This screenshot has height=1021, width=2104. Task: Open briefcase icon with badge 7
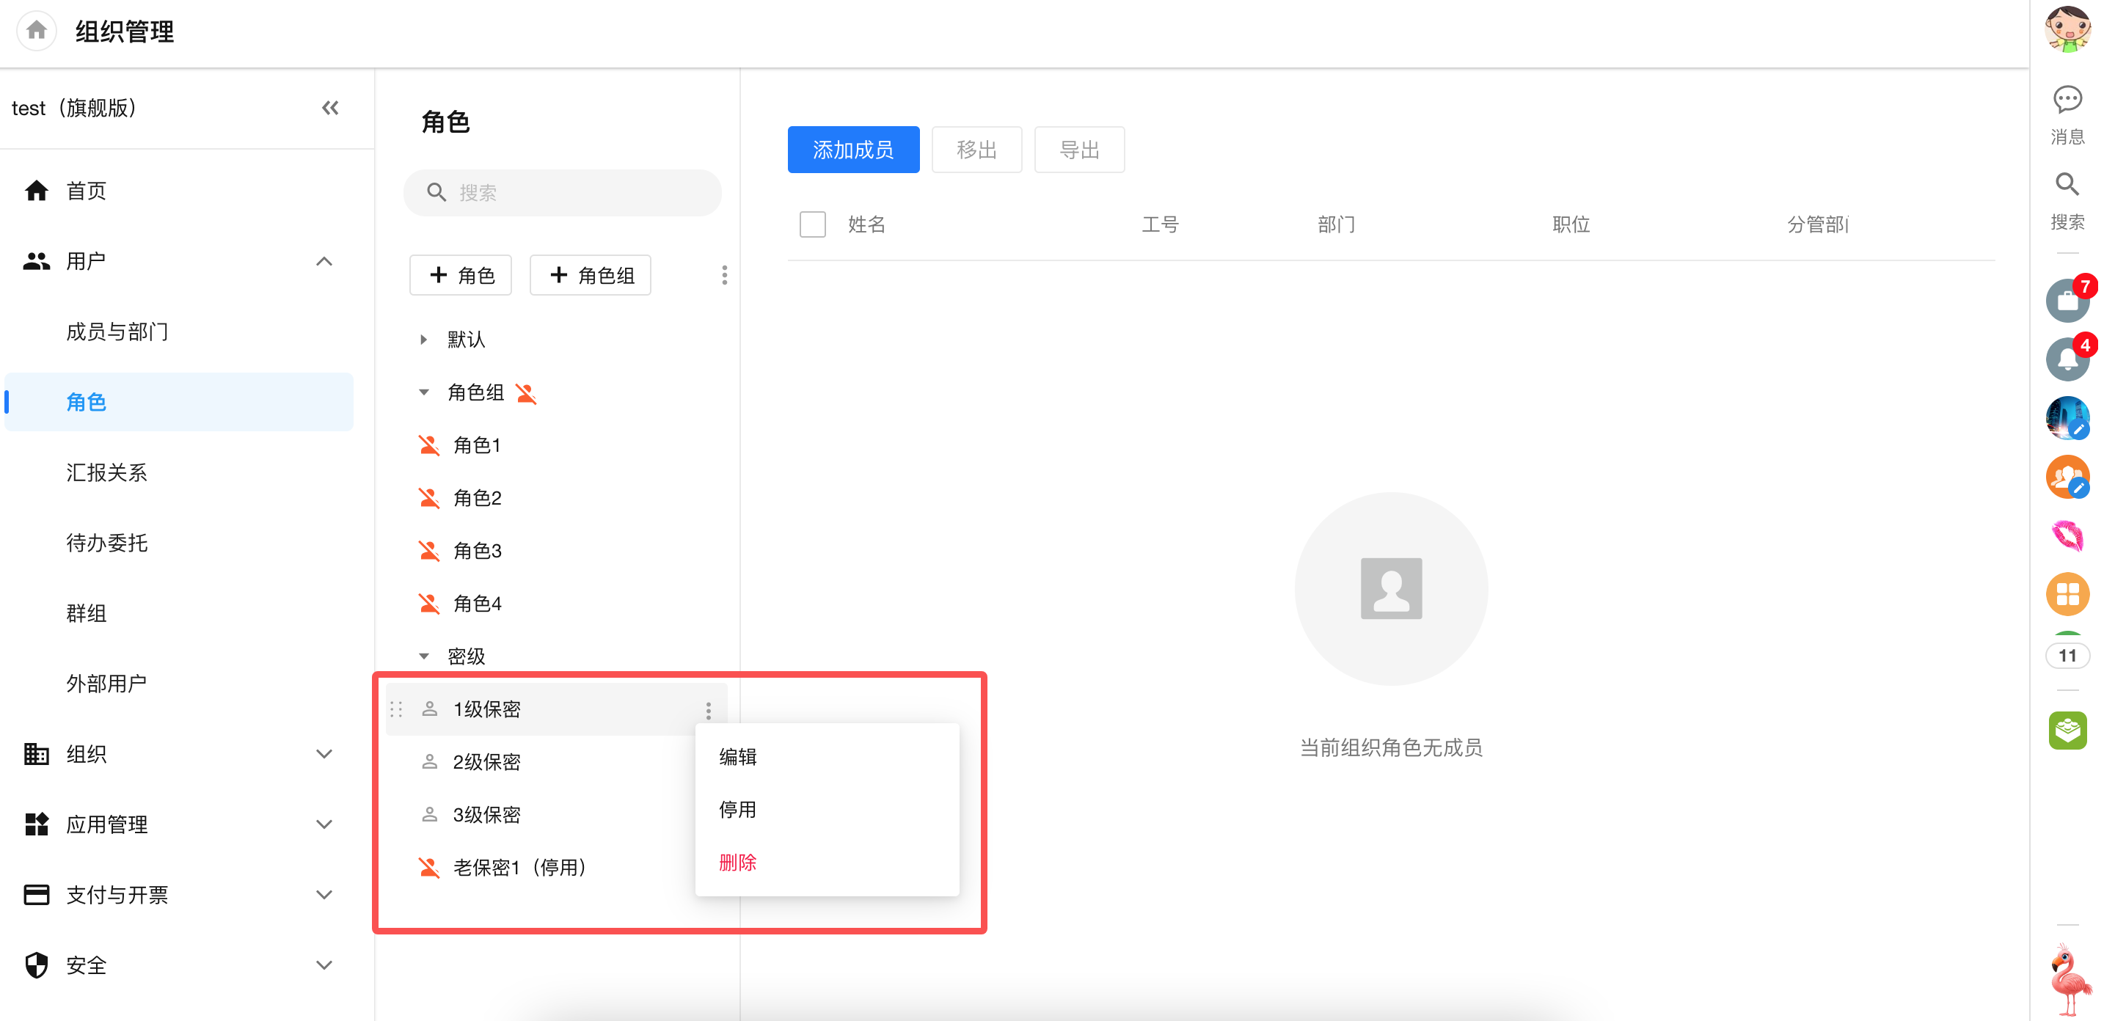[2067, 301]
